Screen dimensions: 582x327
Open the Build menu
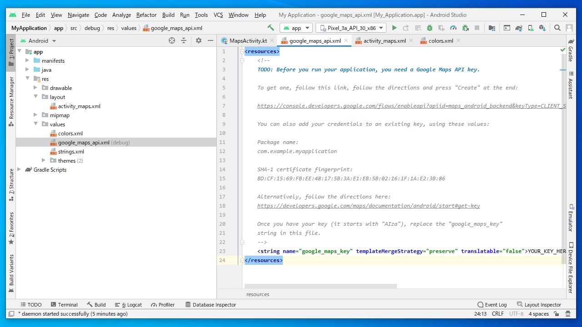click(x=168, y=15)
